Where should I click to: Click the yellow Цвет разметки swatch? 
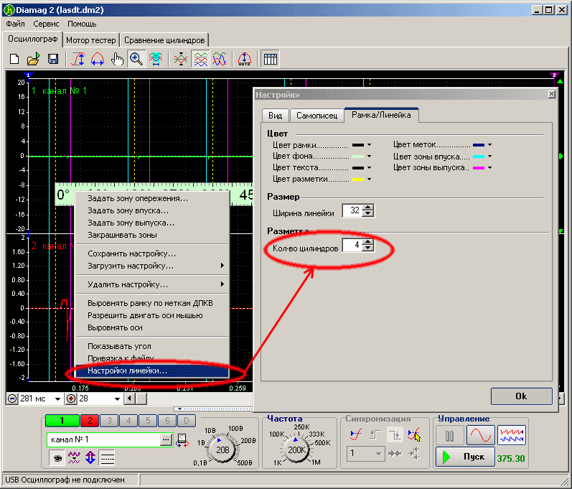[x=358, y=180]
